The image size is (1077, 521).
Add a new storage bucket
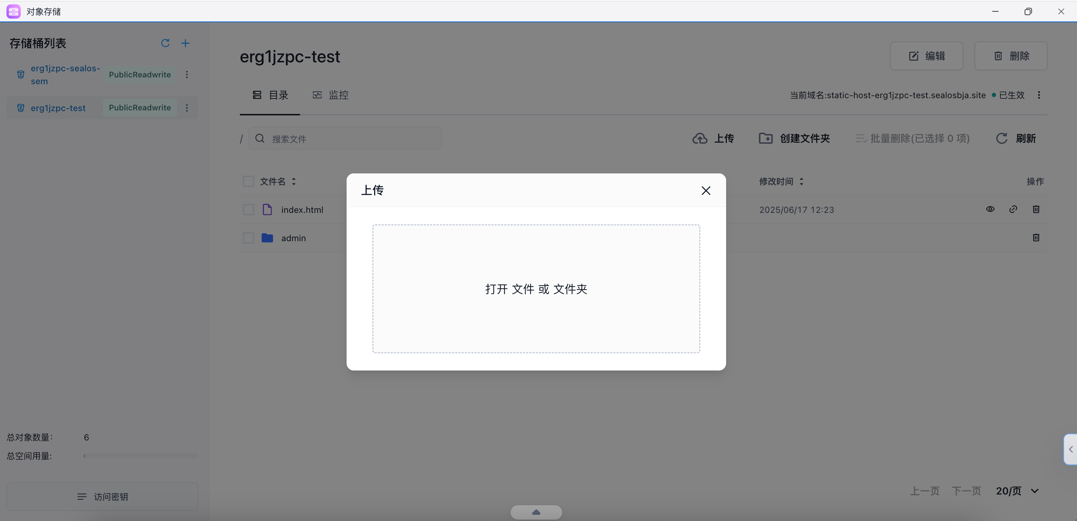[185, 43]
